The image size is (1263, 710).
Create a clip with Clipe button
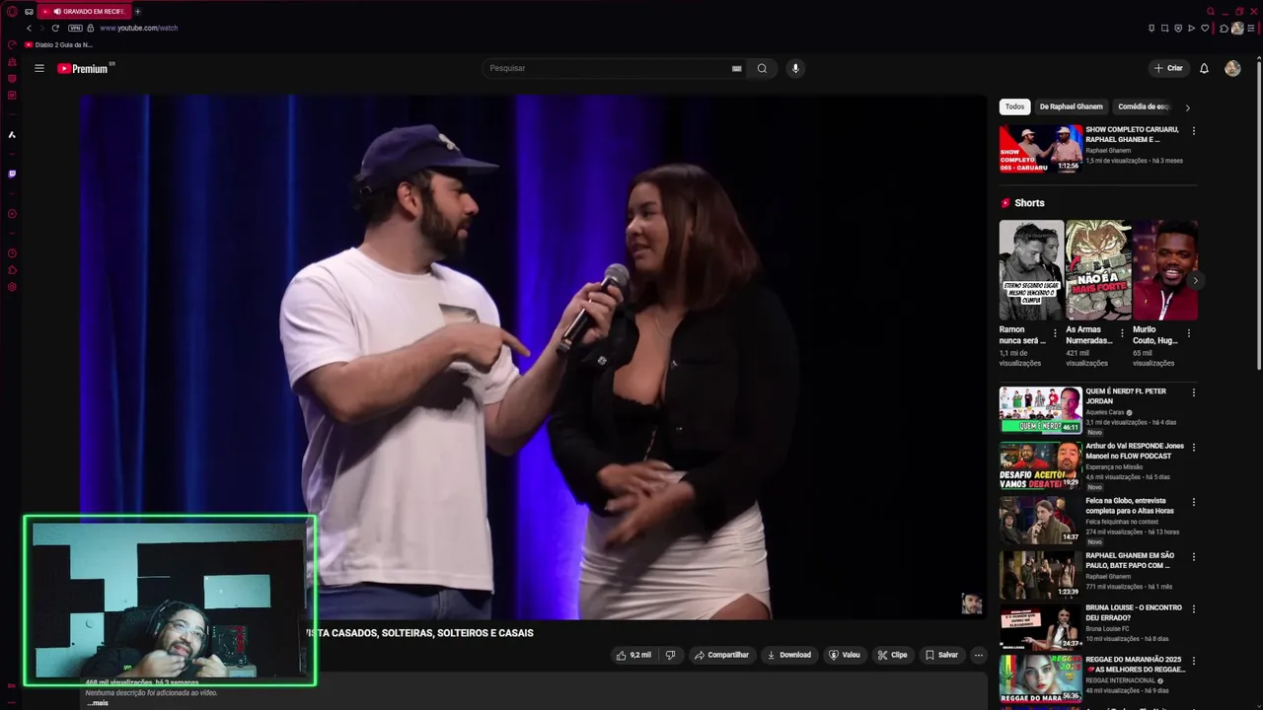[x=892, y=655]
